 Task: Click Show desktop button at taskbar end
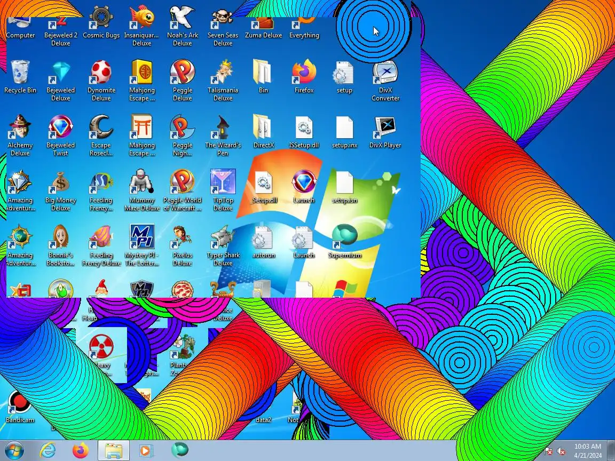tap(611, 450)
